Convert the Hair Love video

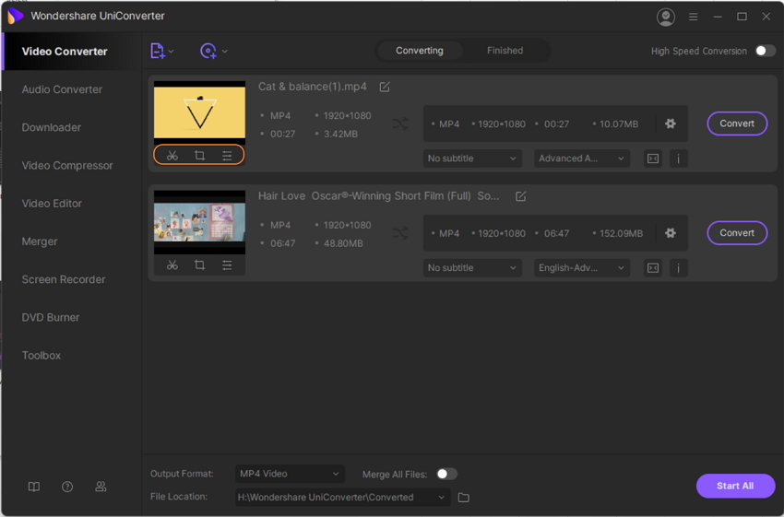pyautogui.click(x=737, y=233)
